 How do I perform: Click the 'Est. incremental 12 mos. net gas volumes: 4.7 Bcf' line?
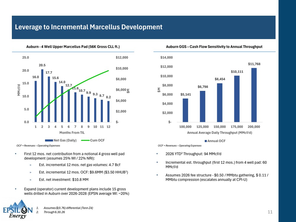(x=79, y=165)
